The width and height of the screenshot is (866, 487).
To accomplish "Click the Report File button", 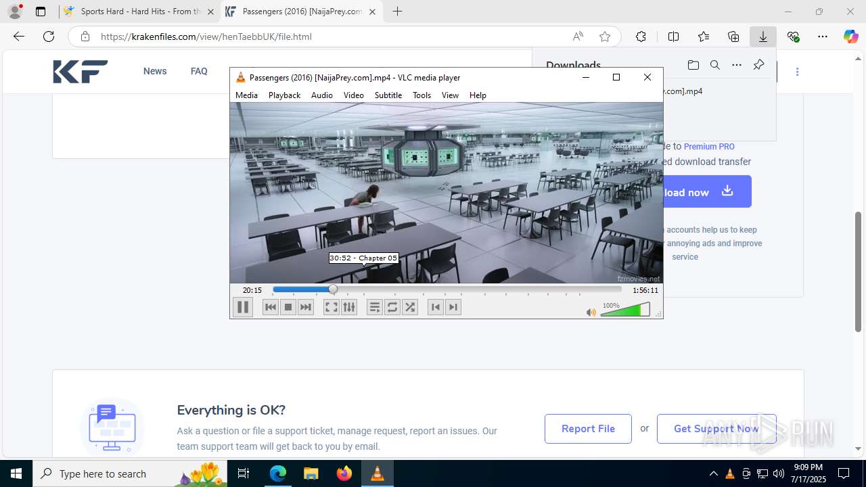I will (588, 429).
